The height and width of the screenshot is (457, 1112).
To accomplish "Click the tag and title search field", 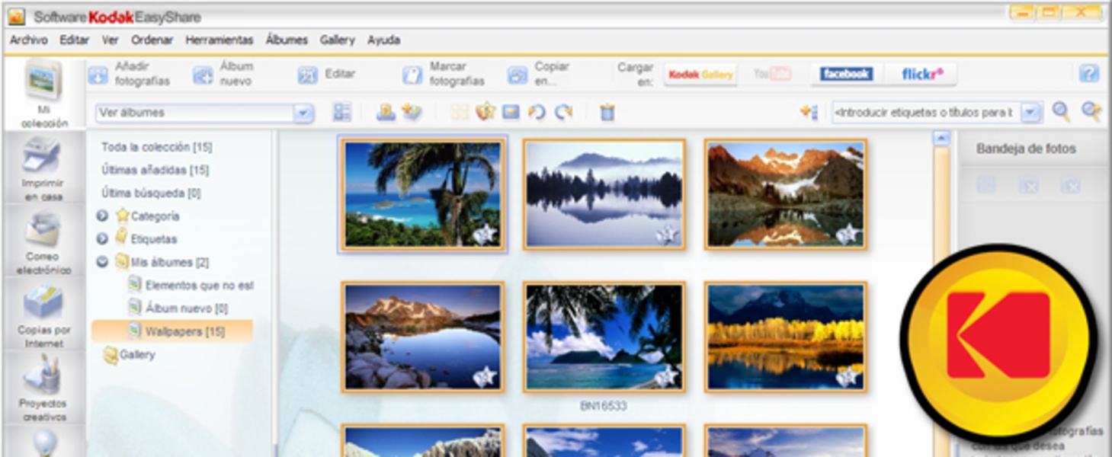I will pyautogui.click(x=924, y=113).
